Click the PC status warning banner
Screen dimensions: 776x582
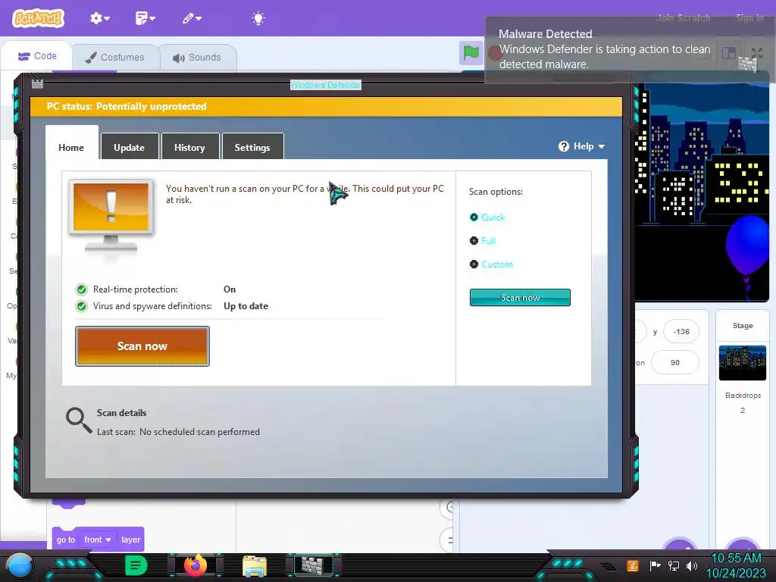click(326, 106)
